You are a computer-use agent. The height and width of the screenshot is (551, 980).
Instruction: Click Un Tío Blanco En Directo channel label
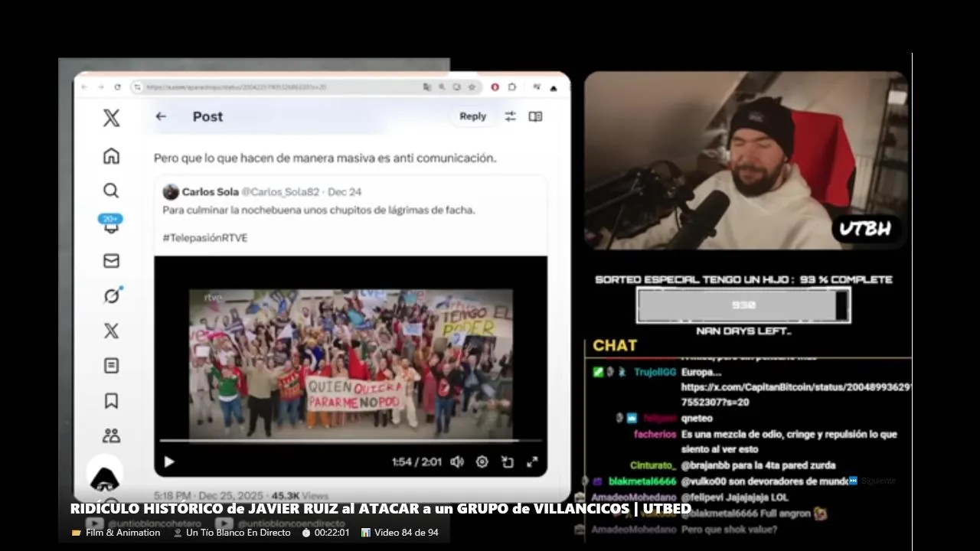coord(232,533)
